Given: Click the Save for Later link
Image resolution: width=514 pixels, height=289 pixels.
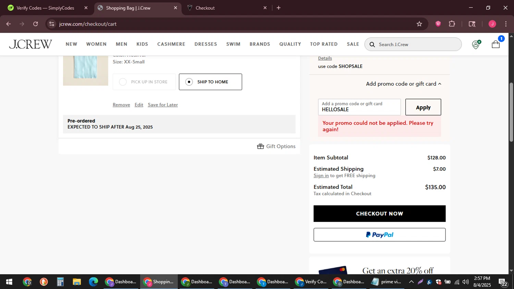Looking at the screenshot, I should (x=163, y=105).
